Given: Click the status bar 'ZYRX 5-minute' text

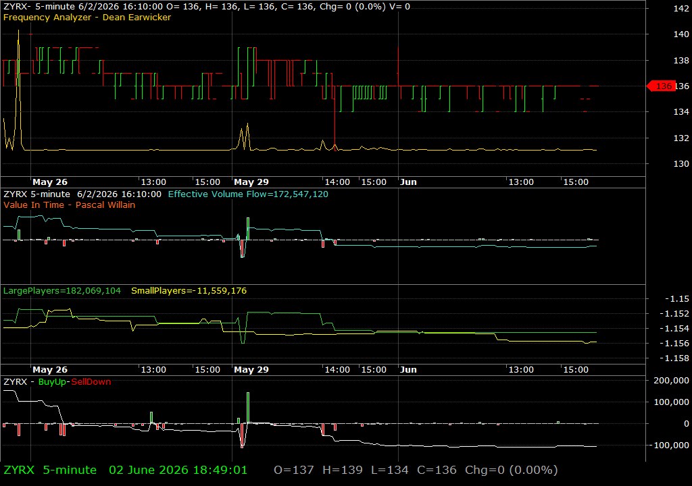Looking at the screenshot, I should coord(50,470).
